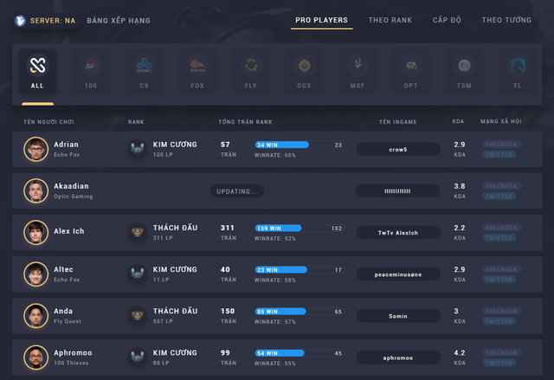Open Akaadian's player avatar
The height and width of the screenshot is (380, 554).
click(36, 190)
